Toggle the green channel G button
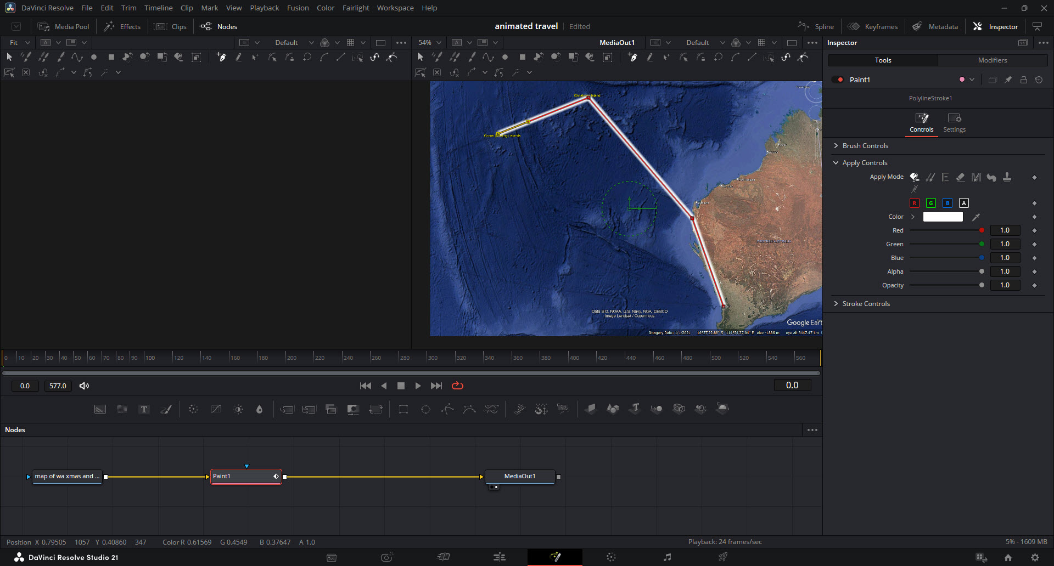Viewport: 1054px width, 566px height. point(931,203)
